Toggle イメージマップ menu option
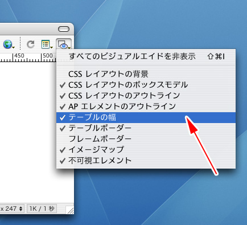Viewport: 247px width, 225px height. coord(146,150)
